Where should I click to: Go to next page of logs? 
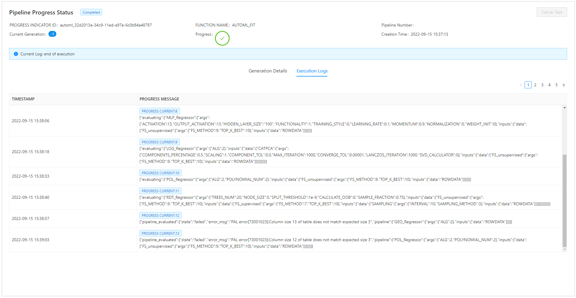pyautogui.click(x=563, y=85)
